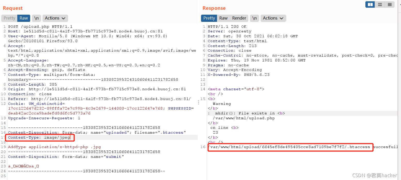The height and width of the screenshot is (180, 401).
Task: Click the meta charset="utf-8" tag
Action: [236, 89]
